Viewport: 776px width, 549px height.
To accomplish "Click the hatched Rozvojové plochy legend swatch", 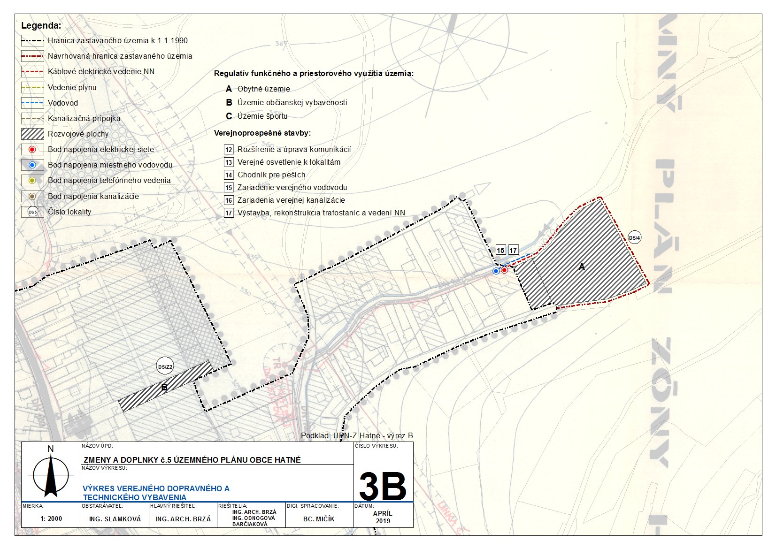I will pos(32,134).
